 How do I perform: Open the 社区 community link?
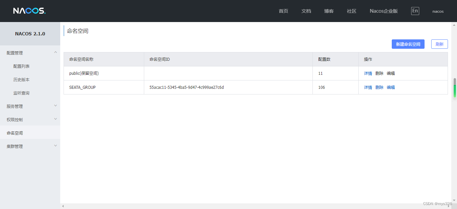(x=352, y=11)
